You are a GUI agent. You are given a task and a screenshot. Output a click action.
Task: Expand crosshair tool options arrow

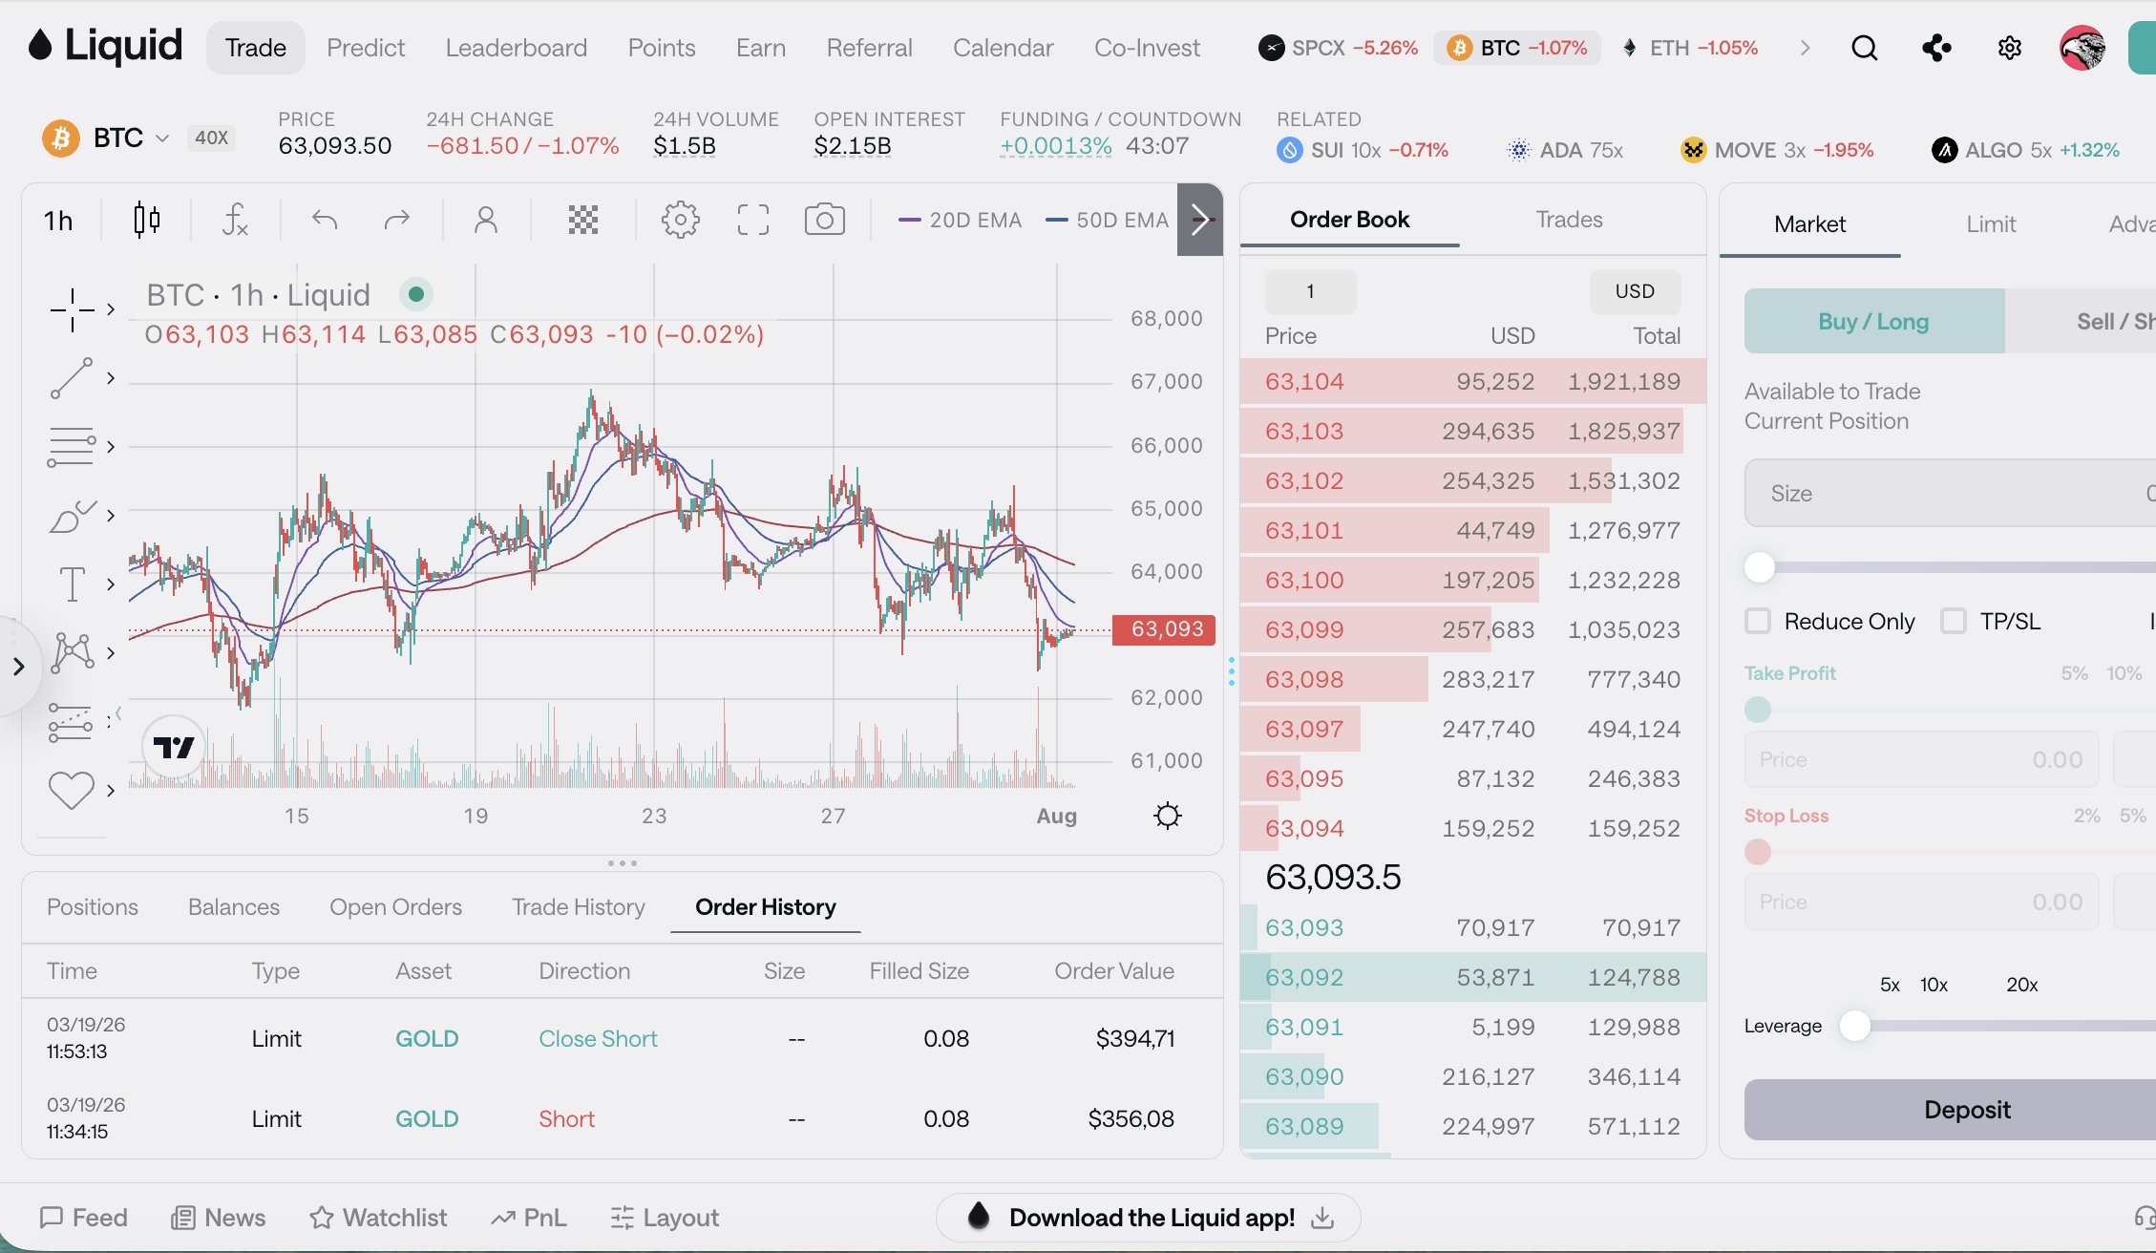(x=111, y=309)
